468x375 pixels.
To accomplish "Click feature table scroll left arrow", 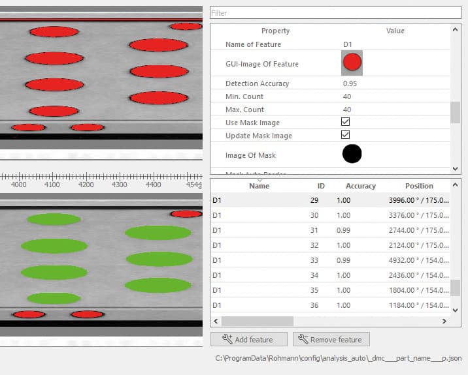I will pyautogui.click(x=216, y=321).
